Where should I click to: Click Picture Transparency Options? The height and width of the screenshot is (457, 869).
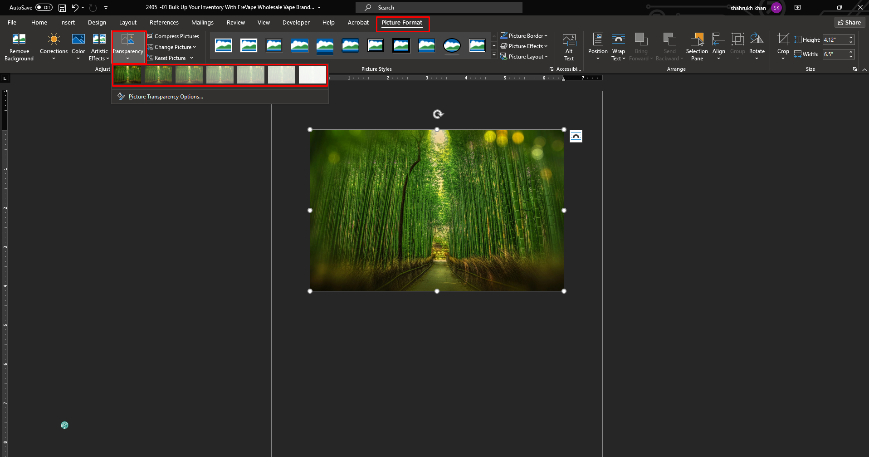pyautogui.click(x=166, y=97)
